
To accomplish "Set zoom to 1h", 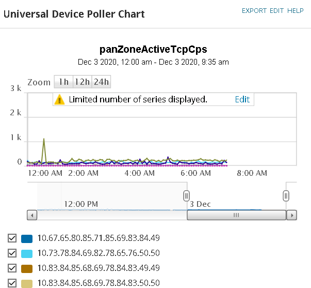I will click(63, 82).
